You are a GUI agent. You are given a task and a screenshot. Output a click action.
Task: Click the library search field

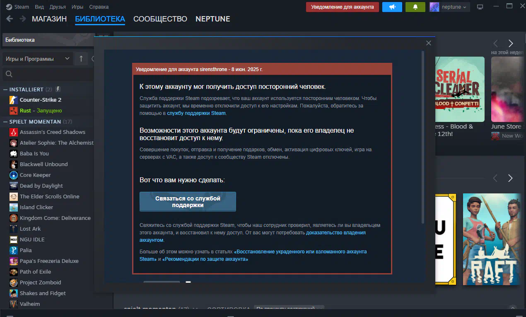click(x=49, y=74)
